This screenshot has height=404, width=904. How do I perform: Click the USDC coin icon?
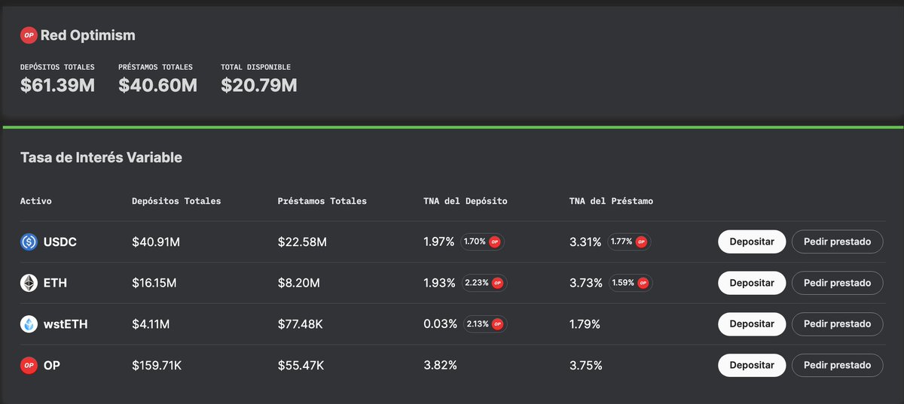[29, 242]
